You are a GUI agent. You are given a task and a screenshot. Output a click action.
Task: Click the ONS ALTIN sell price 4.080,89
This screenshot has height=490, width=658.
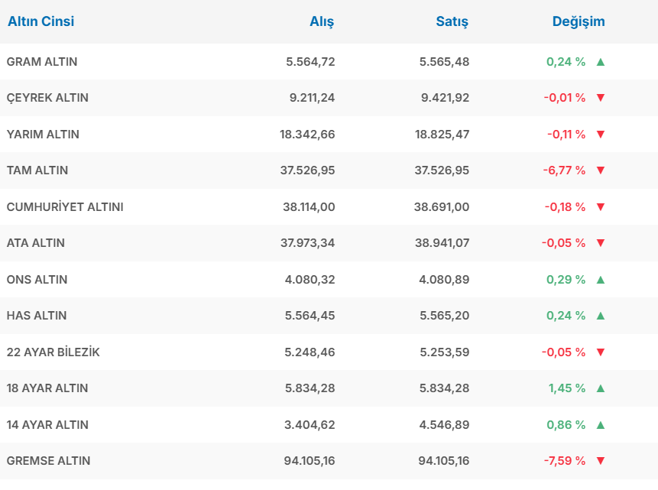[x=444, y=280]
